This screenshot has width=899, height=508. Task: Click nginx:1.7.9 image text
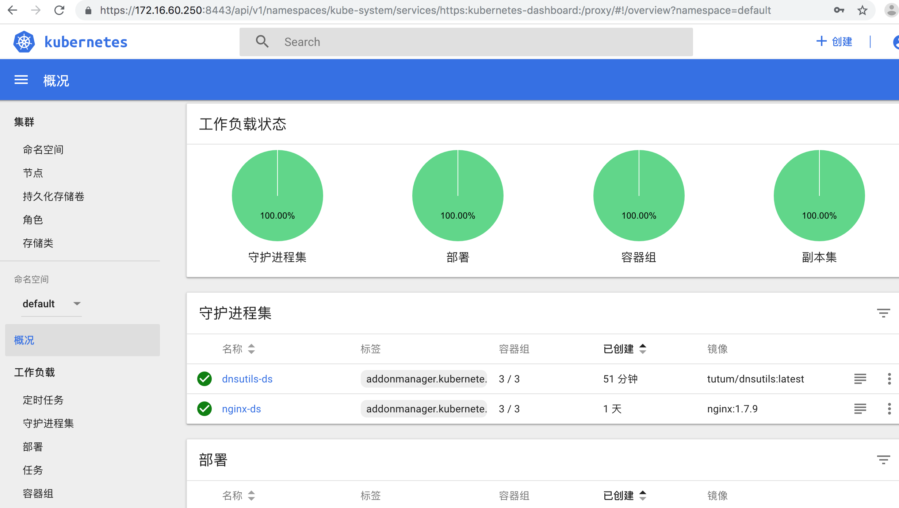click(732, 409)
